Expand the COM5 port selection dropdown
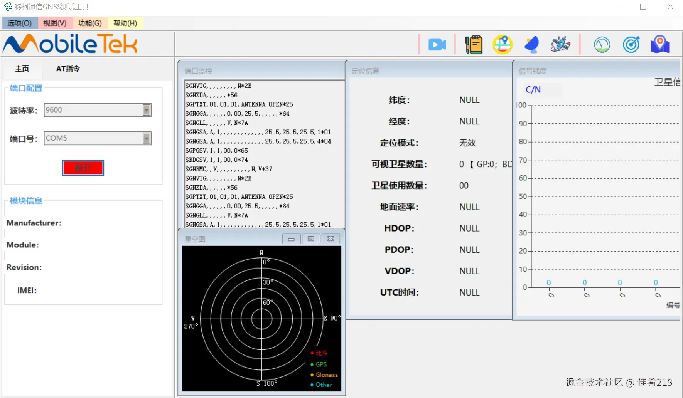The image size is (683, 398). (x=146, y=138)
